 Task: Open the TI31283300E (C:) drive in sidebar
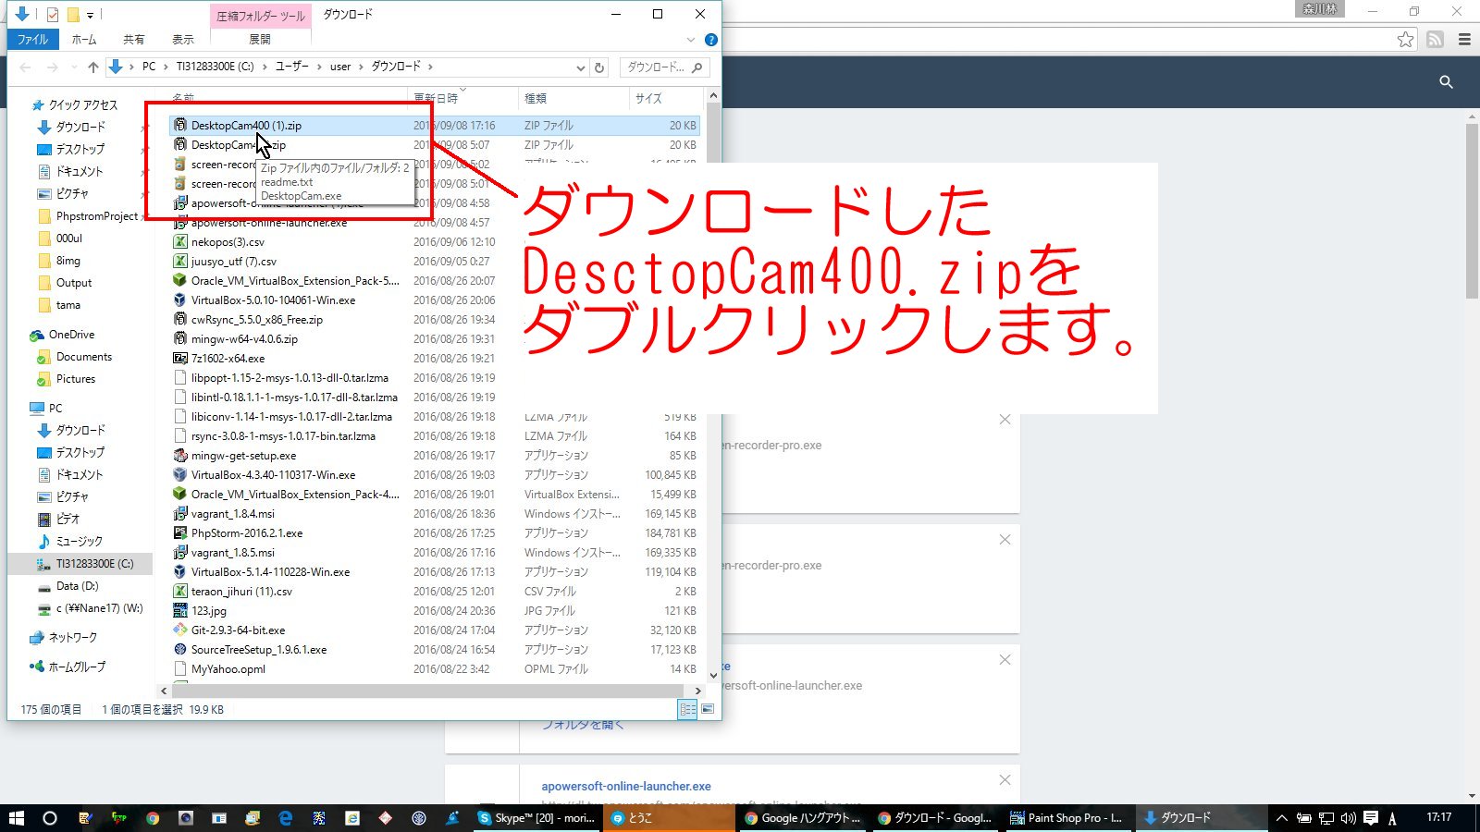[x=94, y=564]
